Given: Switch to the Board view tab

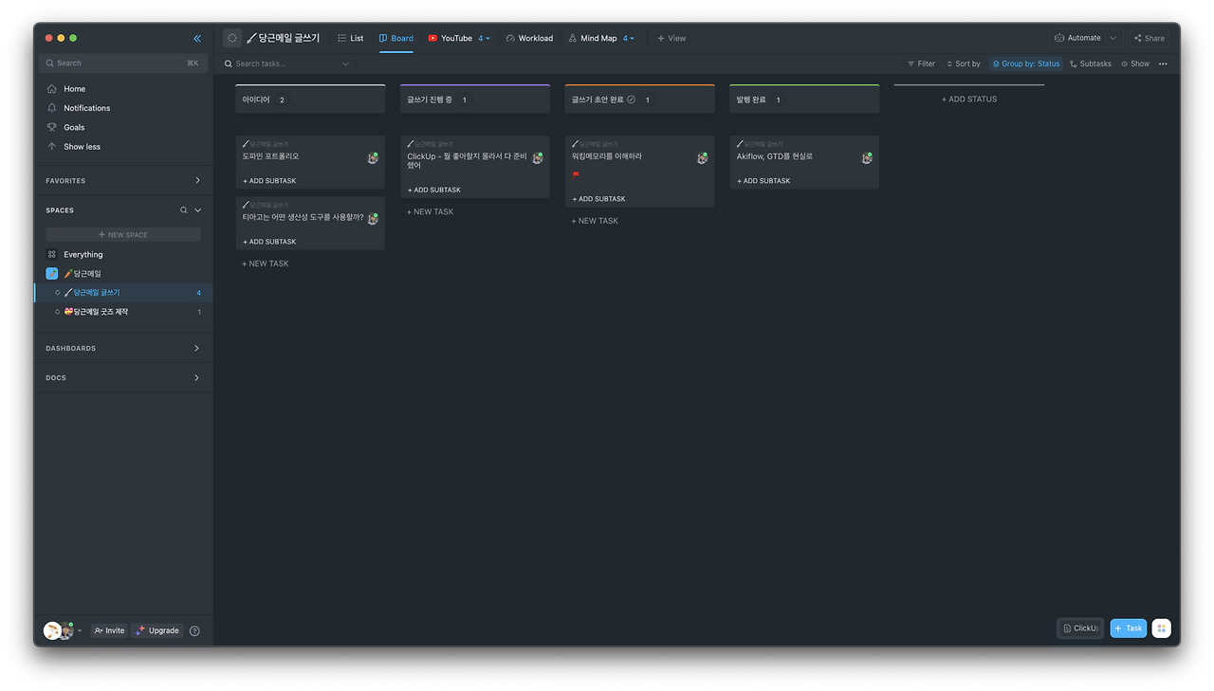Looking at the screenshot, I should [x=396, y=39].
